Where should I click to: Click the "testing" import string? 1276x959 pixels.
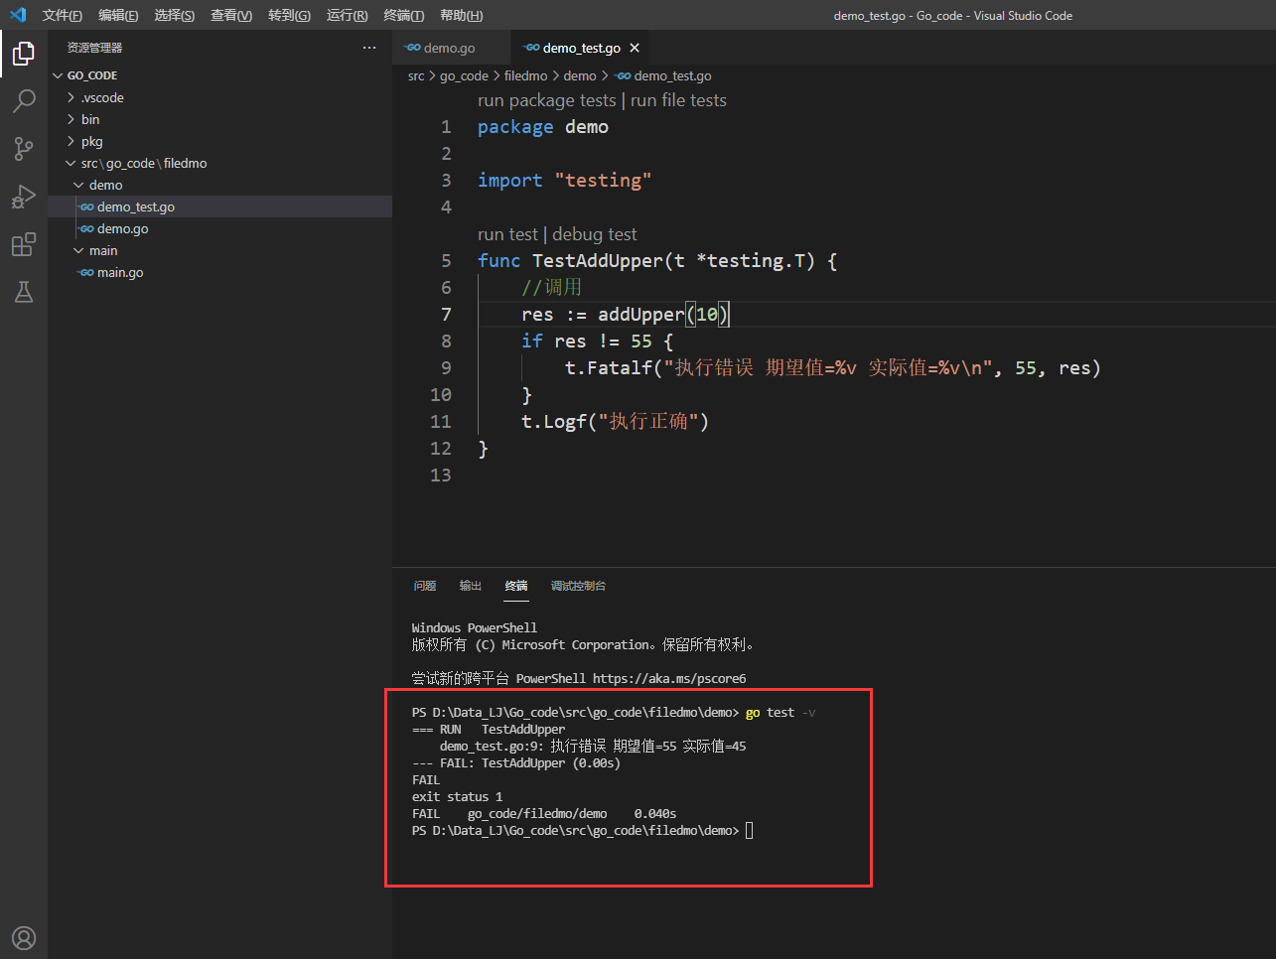(x=603, y=181)
